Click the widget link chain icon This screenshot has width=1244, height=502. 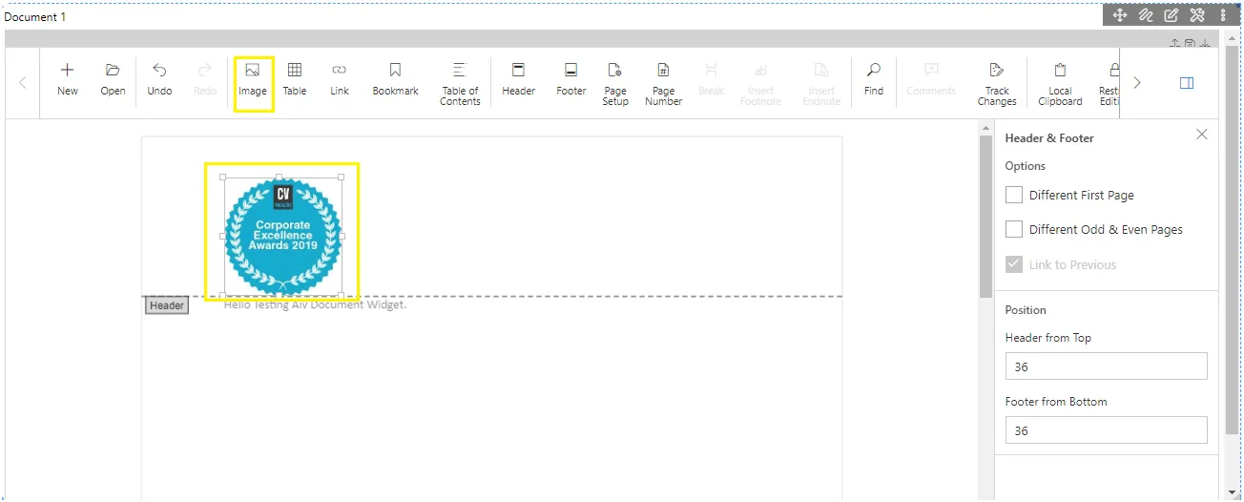coord(1146,15)
